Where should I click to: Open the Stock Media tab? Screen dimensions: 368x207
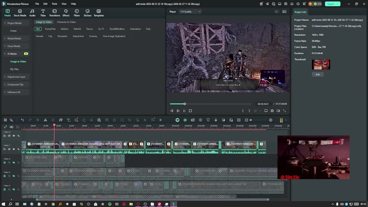click(x=20, y=13)
